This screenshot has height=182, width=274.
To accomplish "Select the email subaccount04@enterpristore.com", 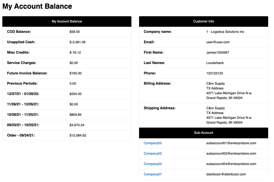I will (231, 164).
